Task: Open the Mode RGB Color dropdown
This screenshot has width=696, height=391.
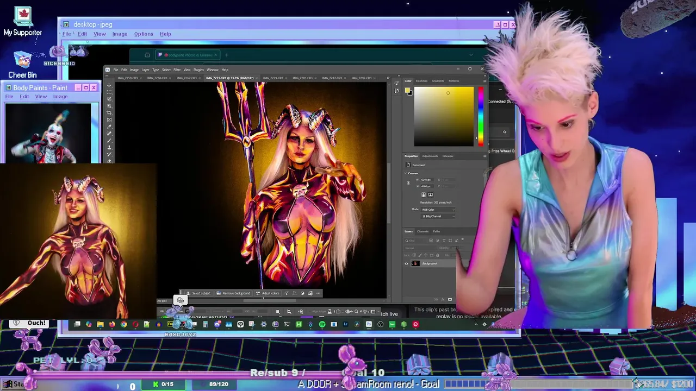Action: click(x=438, y=210)
